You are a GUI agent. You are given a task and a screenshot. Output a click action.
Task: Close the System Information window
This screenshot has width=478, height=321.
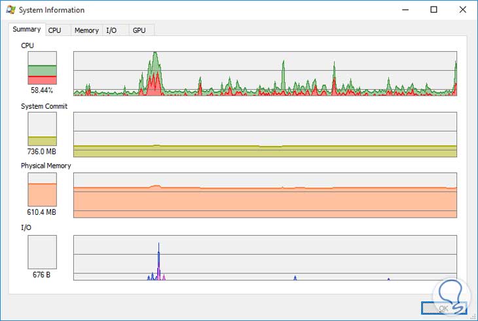pos(463,10)
